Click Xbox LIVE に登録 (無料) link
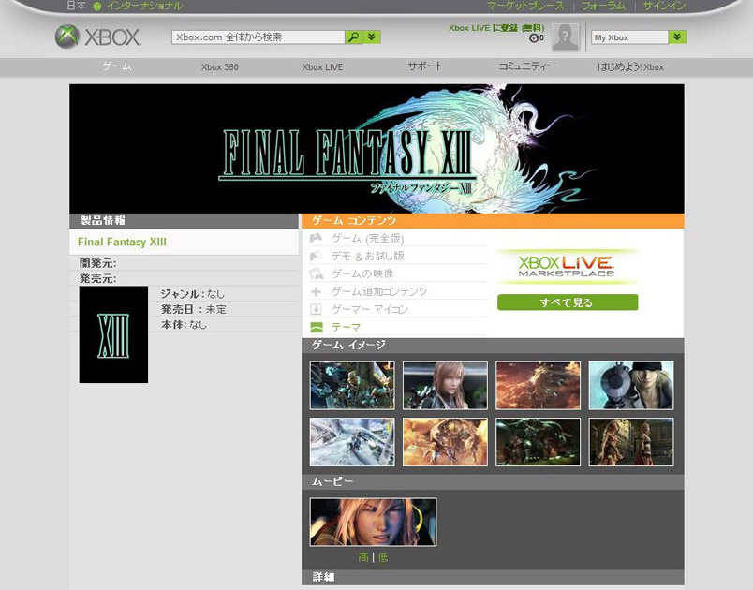 (496, 28)
